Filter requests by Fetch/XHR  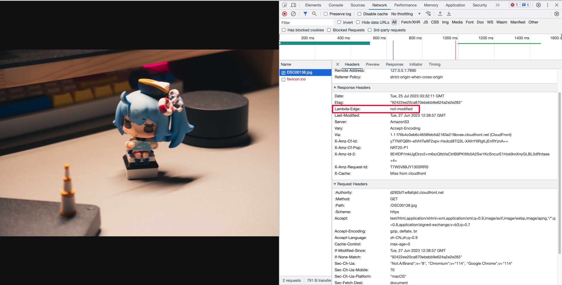(410, 22)
